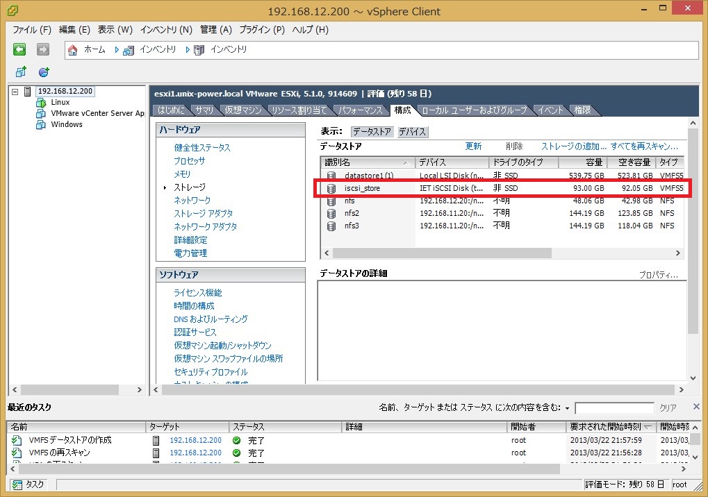Switch to the 権限 tab
This screenshot has width=708, height=497.
(x=582, y=110)
